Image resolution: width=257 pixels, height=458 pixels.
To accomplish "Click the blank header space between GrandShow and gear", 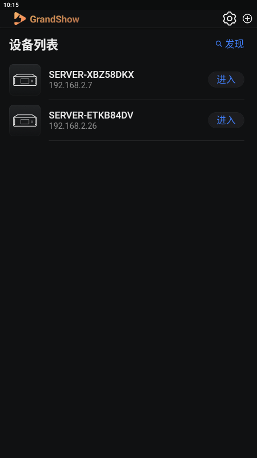I will 151,19.
